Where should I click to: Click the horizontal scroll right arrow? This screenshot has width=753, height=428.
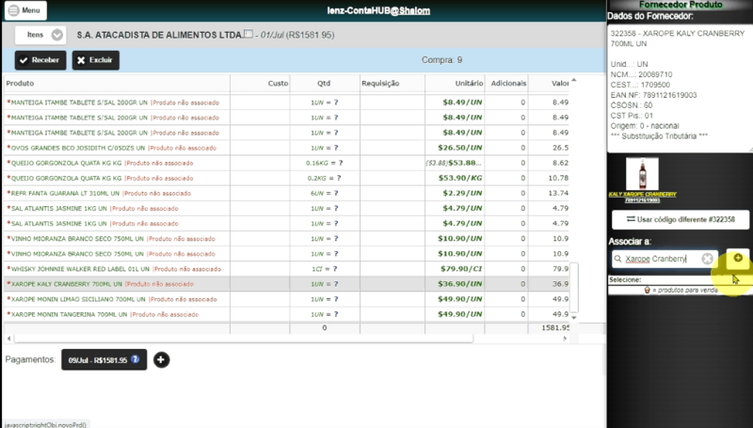(565, 339)
